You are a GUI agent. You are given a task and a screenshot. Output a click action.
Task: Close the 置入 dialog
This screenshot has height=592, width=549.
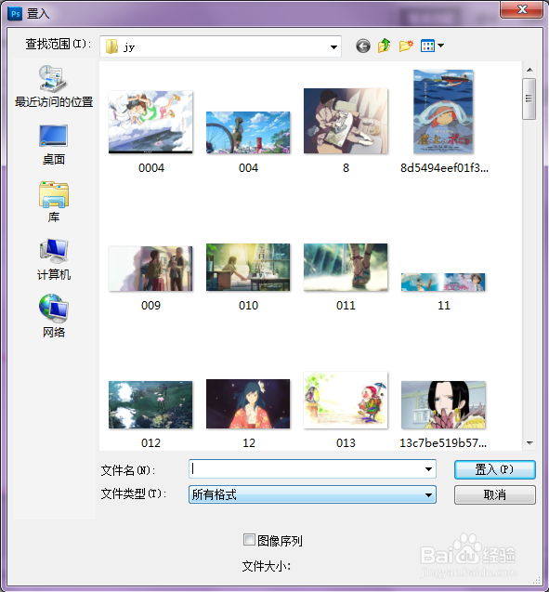click(522, 9)
